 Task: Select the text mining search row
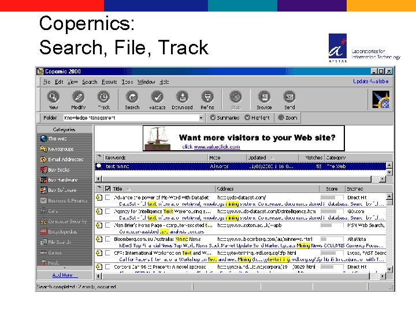tap(240, 166)
